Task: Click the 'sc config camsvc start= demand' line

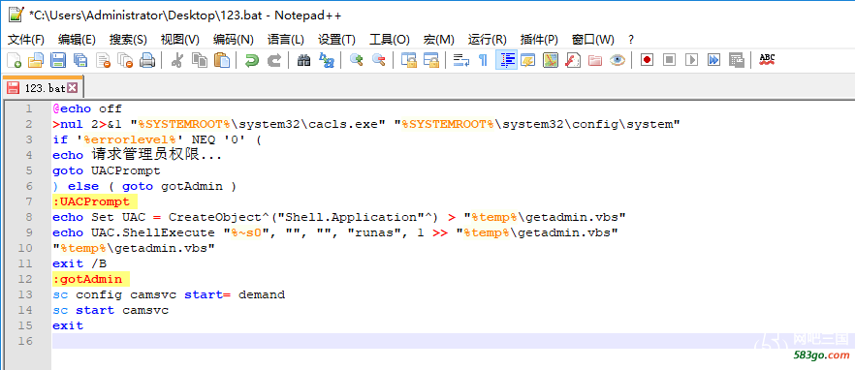Action: 169,295
